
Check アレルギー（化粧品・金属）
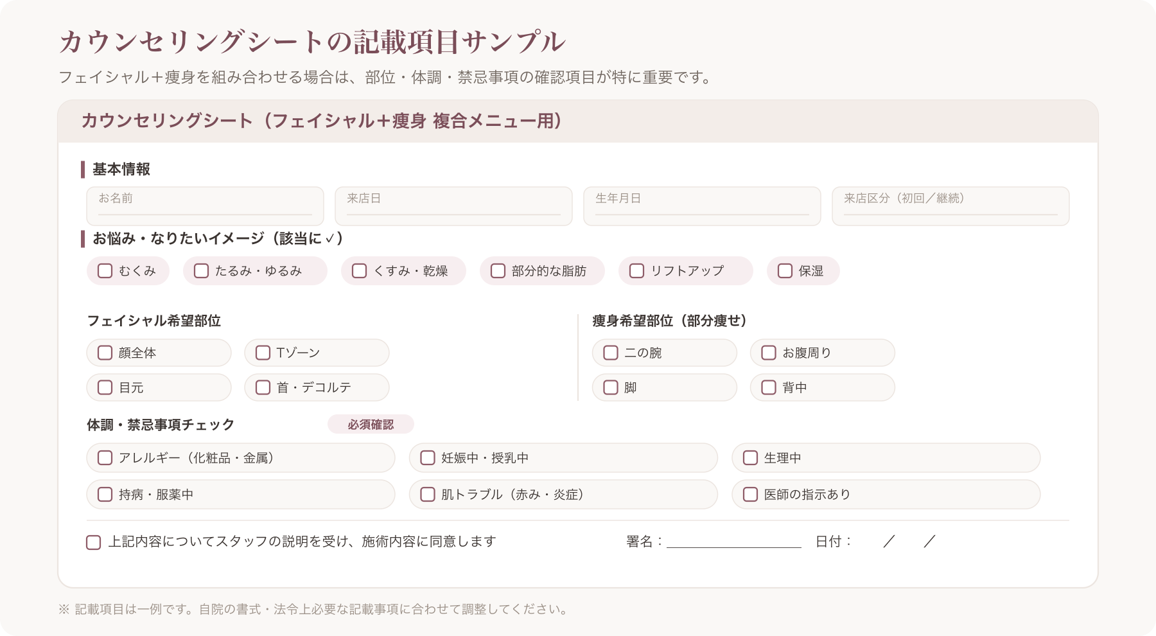click(x=105, y=457)
